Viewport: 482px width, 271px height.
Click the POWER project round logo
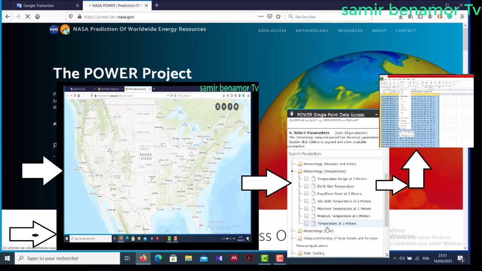65,29
